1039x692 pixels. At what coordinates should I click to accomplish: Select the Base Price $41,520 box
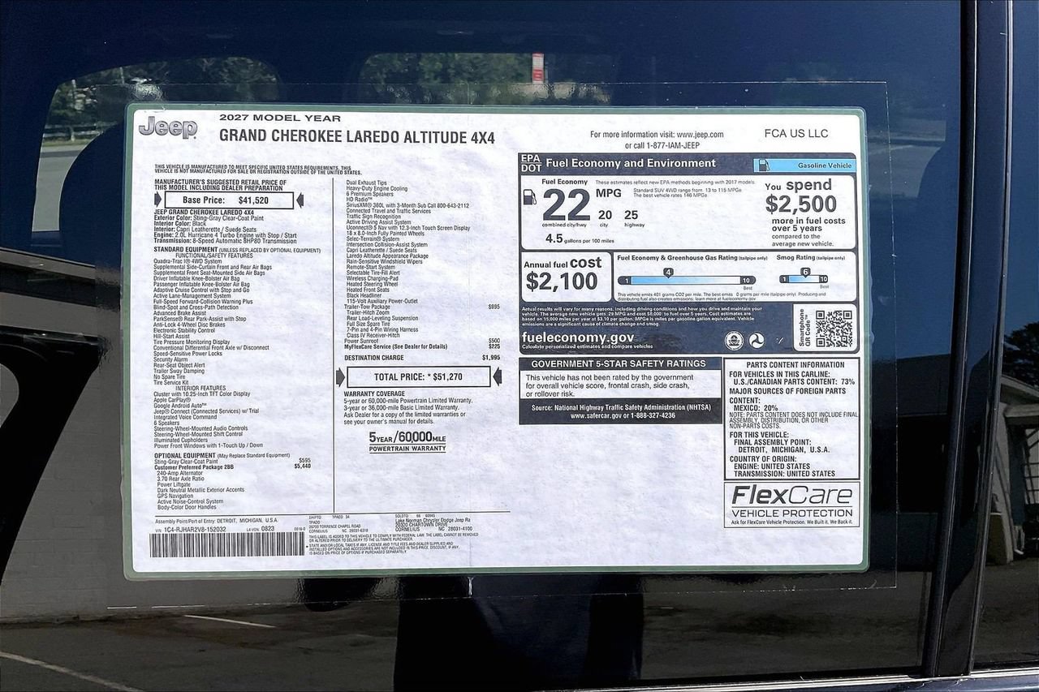coord(229,200)
